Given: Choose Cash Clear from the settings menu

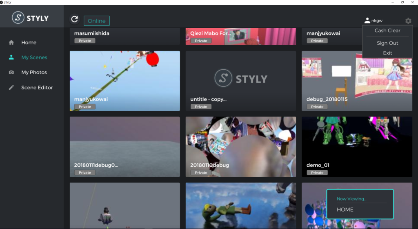Looking at the screenshot, I should 387,31.
